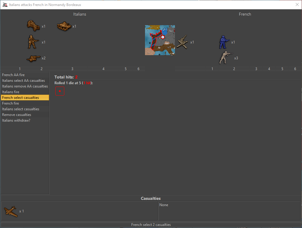Close the battle window
The image size is (302, 228).
[x=297, y=4]
